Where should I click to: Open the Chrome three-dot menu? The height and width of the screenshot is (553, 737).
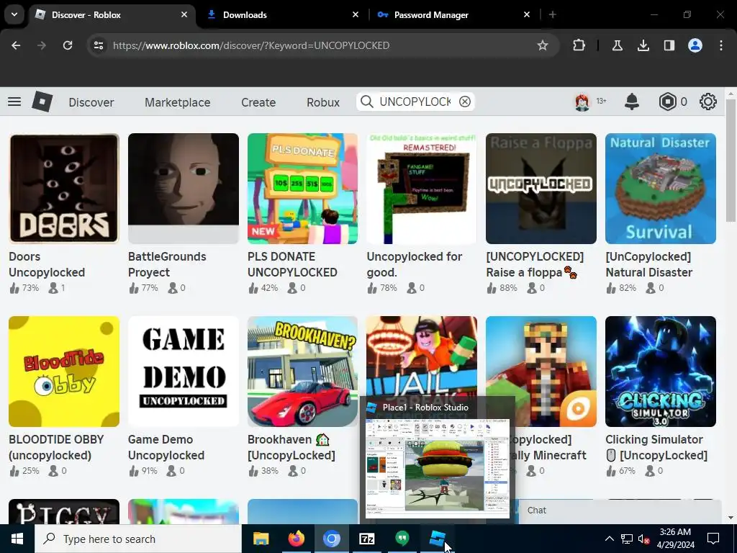pos(721,45)
